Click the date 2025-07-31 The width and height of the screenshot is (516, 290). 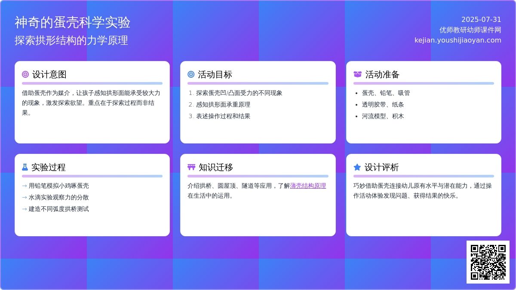(481, 19)
